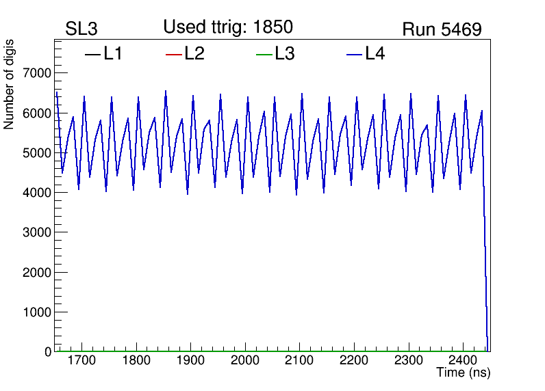Click the black L1 legend line

[x=92, y=55]
